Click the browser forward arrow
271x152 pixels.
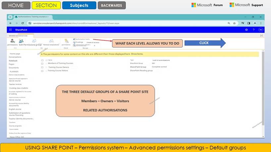(x=17, y=23)
